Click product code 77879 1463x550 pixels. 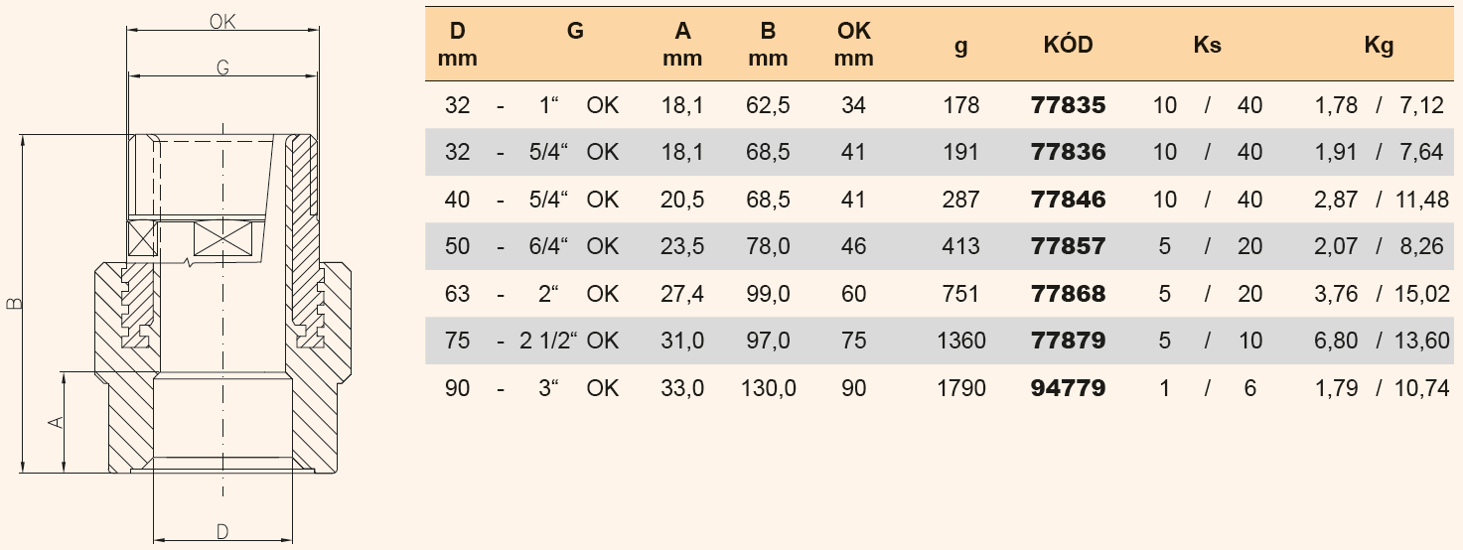pyautogui.click(x=1068, y=341)
